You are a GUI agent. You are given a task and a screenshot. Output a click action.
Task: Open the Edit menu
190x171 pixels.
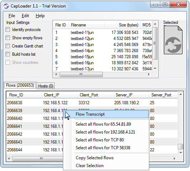coord(25,16)
